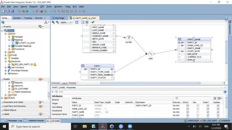Screen dimensions: 232x130
Task: Click the Save toolbar icon
Action: (x=8, y=11)
